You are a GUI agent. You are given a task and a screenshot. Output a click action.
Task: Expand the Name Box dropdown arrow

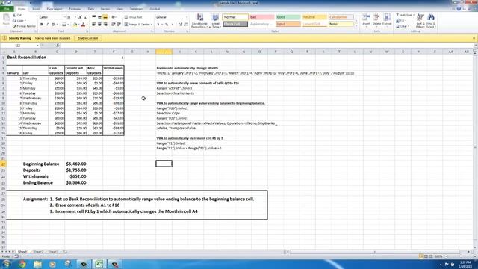coord(37,46)
